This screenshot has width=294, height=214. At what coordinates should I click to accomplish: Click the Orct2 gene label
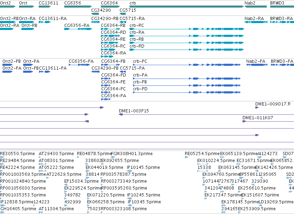(x=6, y=3)
